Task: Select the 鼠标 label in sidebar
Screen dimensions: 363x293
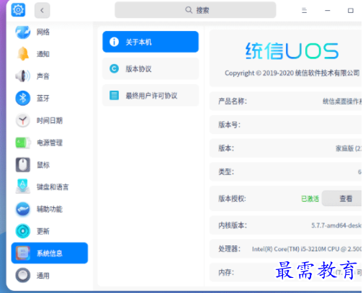Action: (x=43, y=165)
